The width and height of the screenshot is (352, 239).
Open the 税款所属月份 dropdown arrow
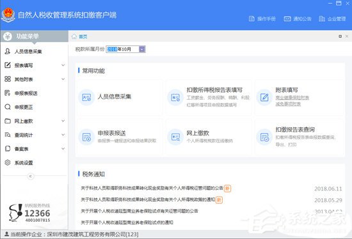pyautogui.click(x=142, y=49)
